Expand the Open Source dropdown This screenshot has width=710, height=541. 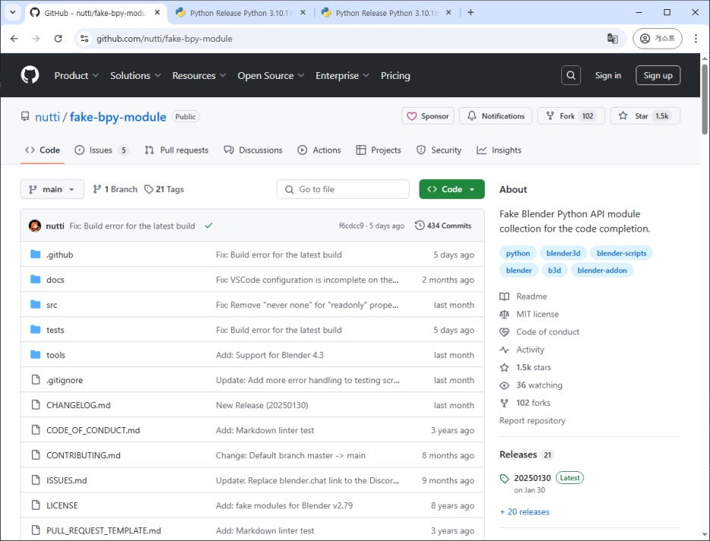click(271, 76)
